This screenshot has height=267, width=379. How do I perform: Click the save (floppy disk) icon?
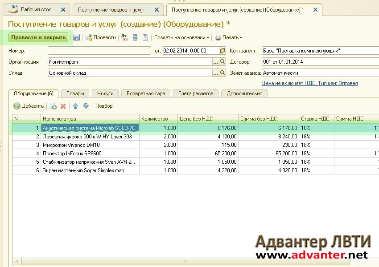[76, 37]
